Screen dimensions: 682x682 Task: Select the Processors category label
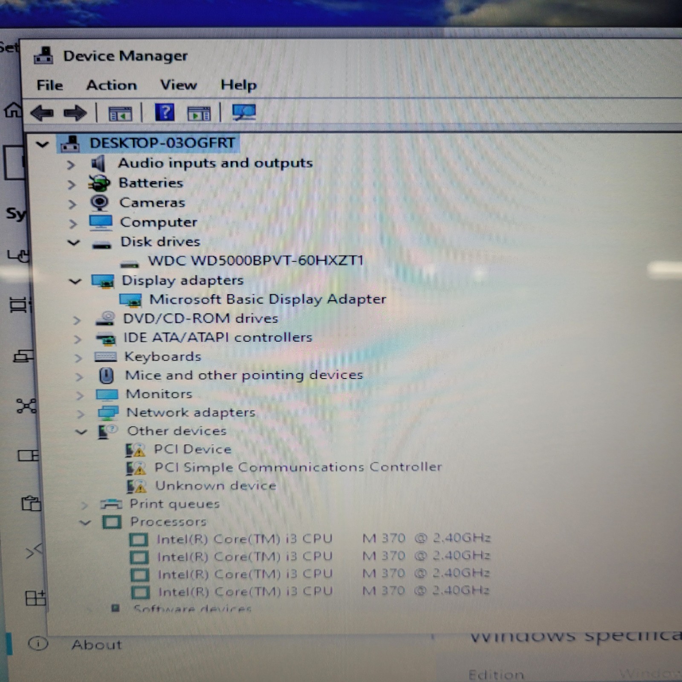tap(168, 522)
